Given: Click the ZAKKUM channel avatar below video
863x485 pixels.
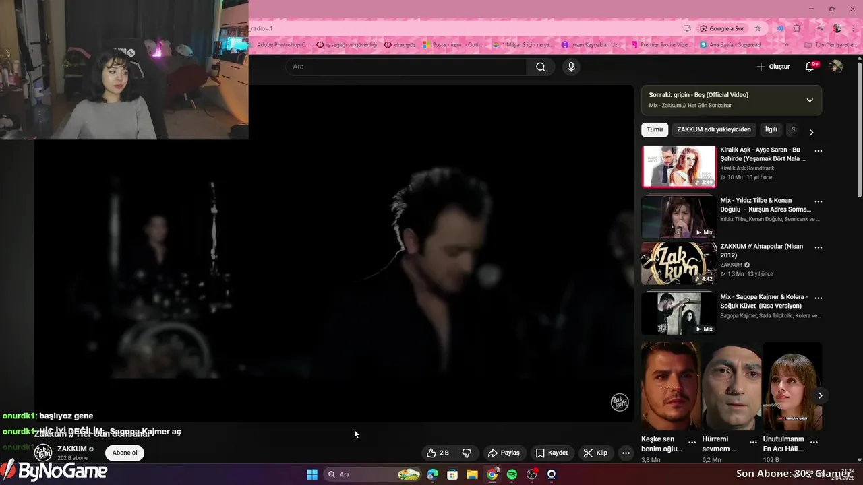Looking at the screenshot, I should (x=43, y=453).
